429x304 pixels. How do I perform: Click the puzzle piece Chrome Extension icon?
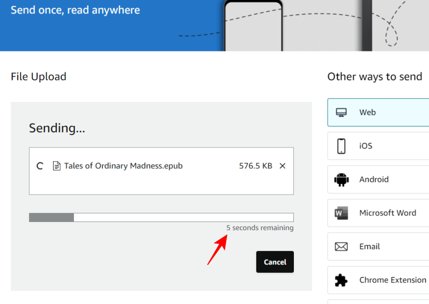coord(341,280)
